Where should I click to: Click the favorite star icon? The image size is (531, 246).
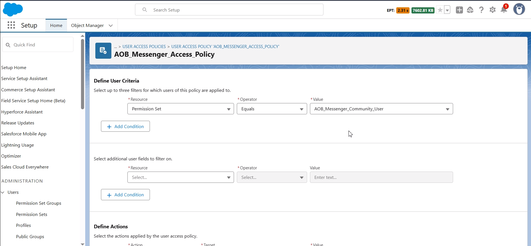440,10
